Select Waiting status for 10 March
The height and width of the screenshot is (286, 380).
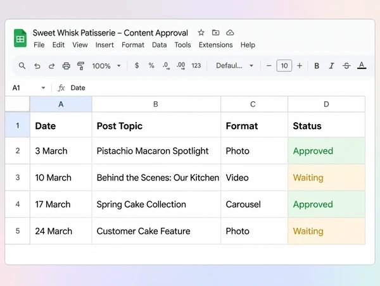[x=326, y=177]
